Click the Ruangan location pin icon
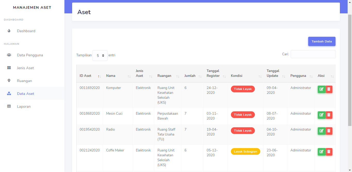352x172 pixels. [9, 80]
